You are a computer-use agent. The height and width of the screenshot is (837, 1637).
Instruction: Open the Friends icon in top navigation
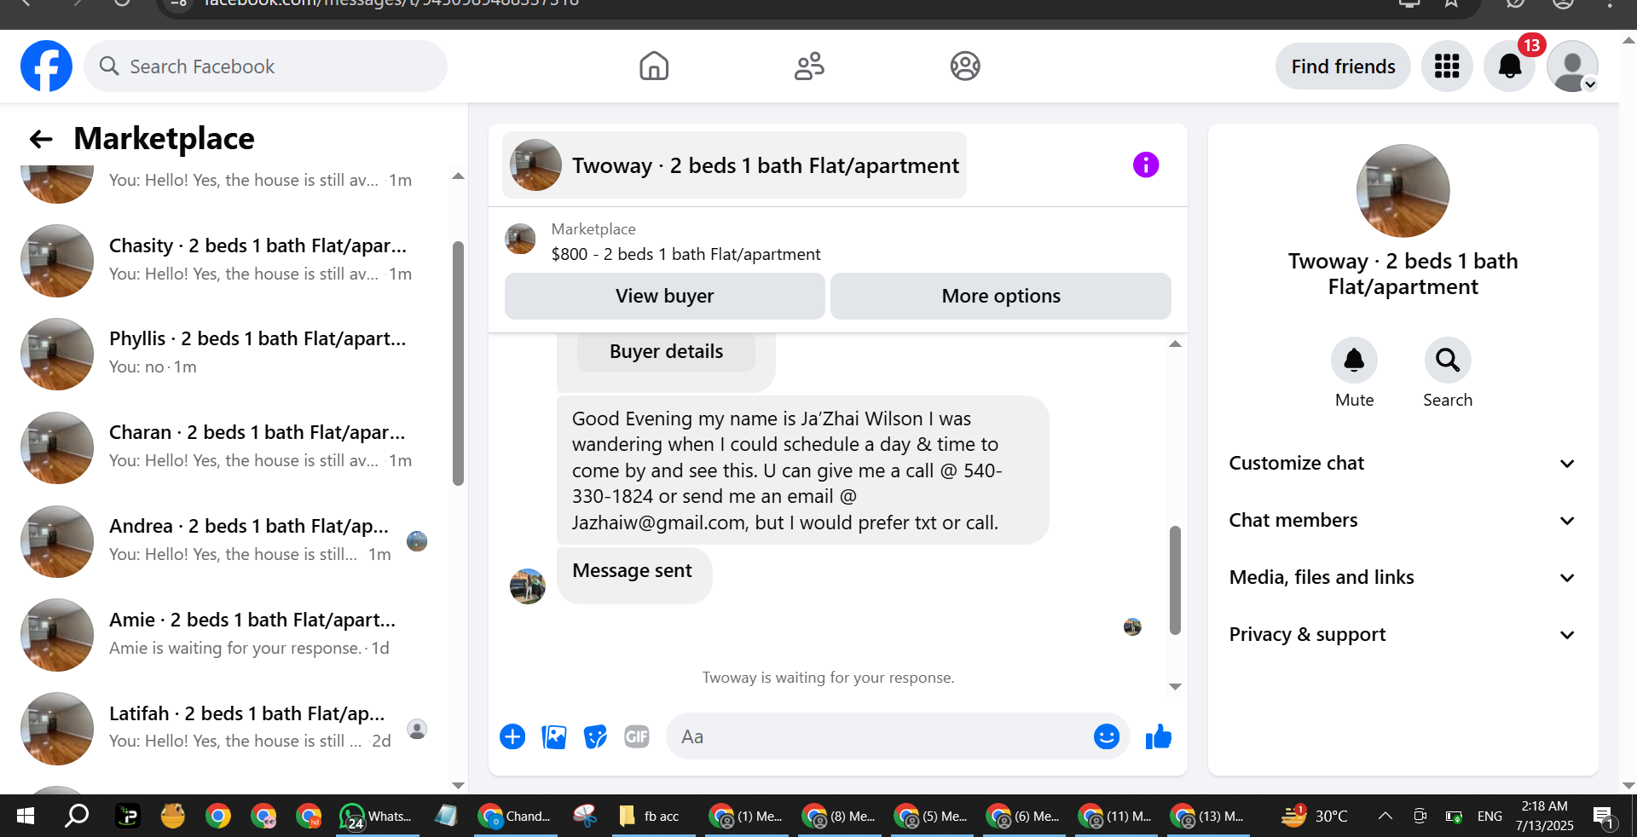809,66
